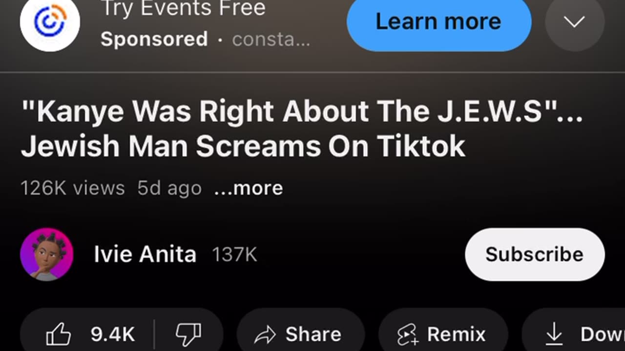The height and width of the screenshot is (351, 625).
Task: Tap the video title text
Action: [x=302, y=129]
